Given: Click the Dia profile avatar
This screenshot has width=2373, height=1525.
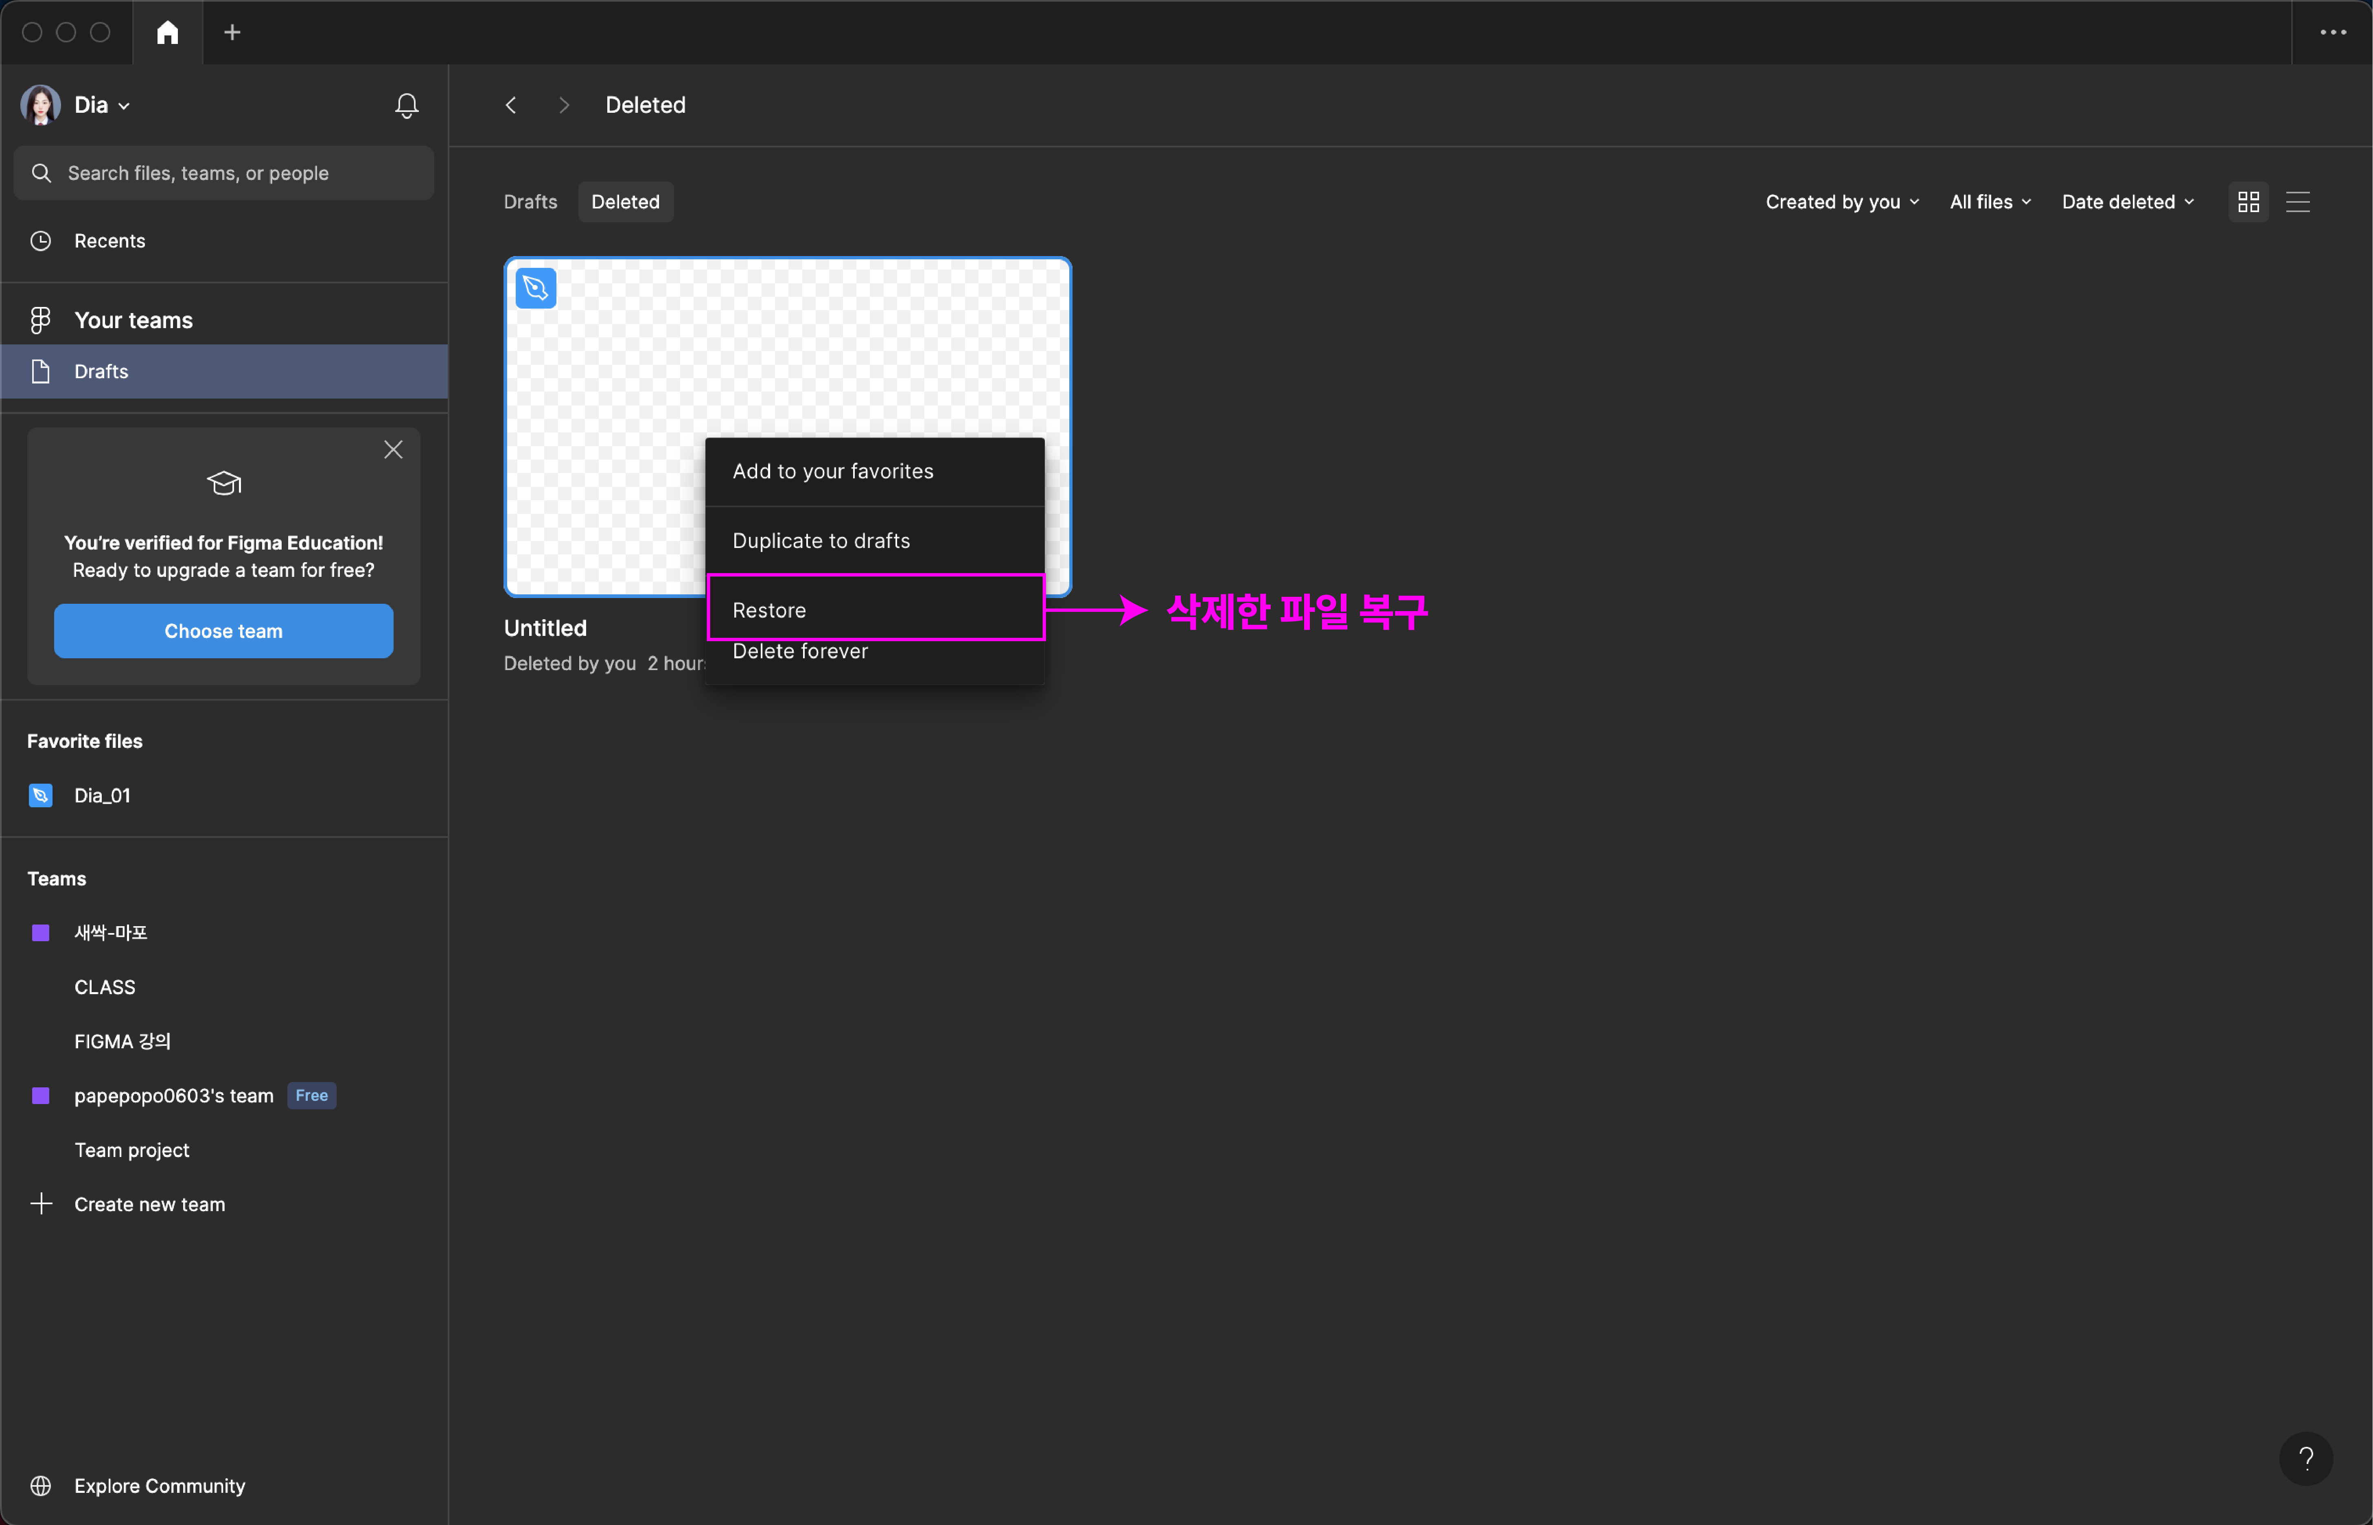Looking at the screenshot, I should point(41,105).
